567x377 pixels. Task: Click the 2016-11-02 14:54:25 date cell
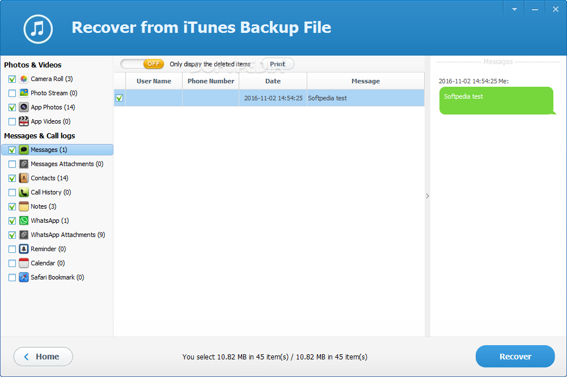[x=273, y=98]
